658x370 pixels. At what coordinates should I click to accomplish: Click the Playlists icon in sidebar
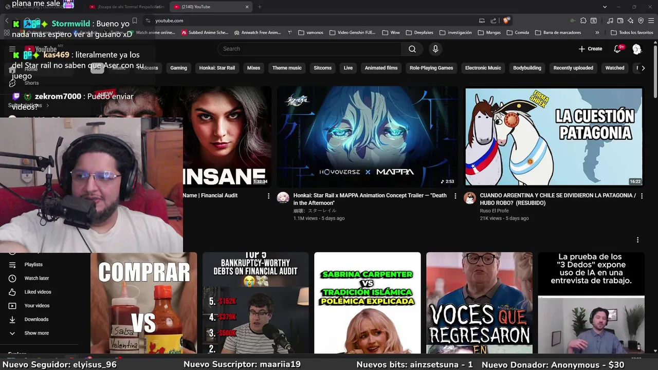[12, 265]
